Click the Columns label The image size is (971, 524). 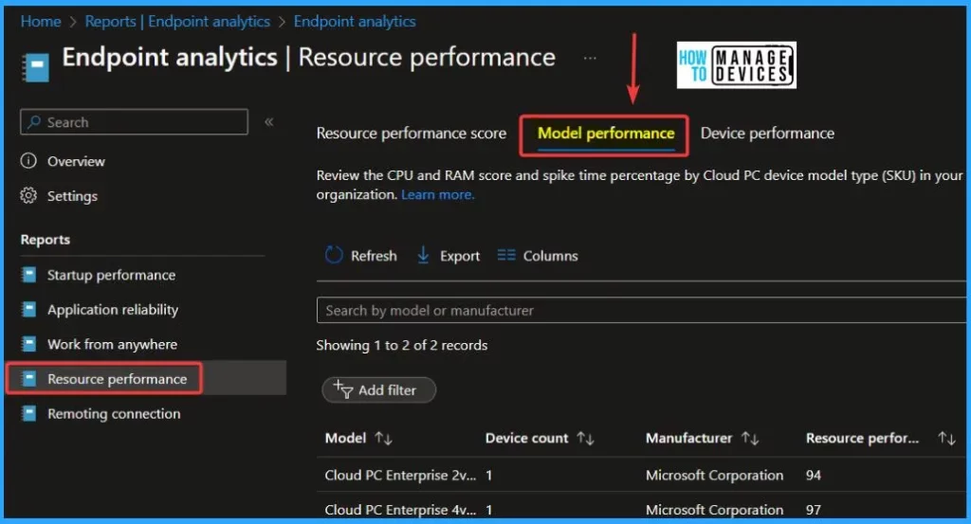tap(551, 256)
